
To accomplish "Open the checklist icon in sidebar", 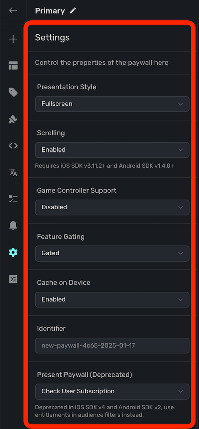I will [13, 199].
